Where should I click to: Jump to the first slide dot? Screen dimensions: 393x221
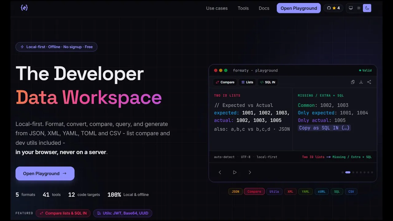(343, 173)
